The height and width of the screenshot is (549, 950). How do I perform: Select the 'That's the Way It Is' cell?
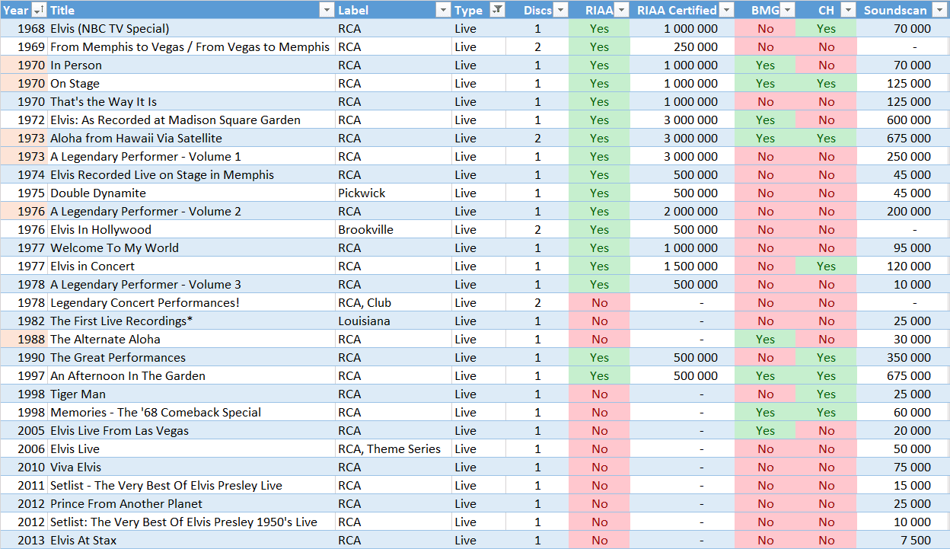tap(191, 101)
